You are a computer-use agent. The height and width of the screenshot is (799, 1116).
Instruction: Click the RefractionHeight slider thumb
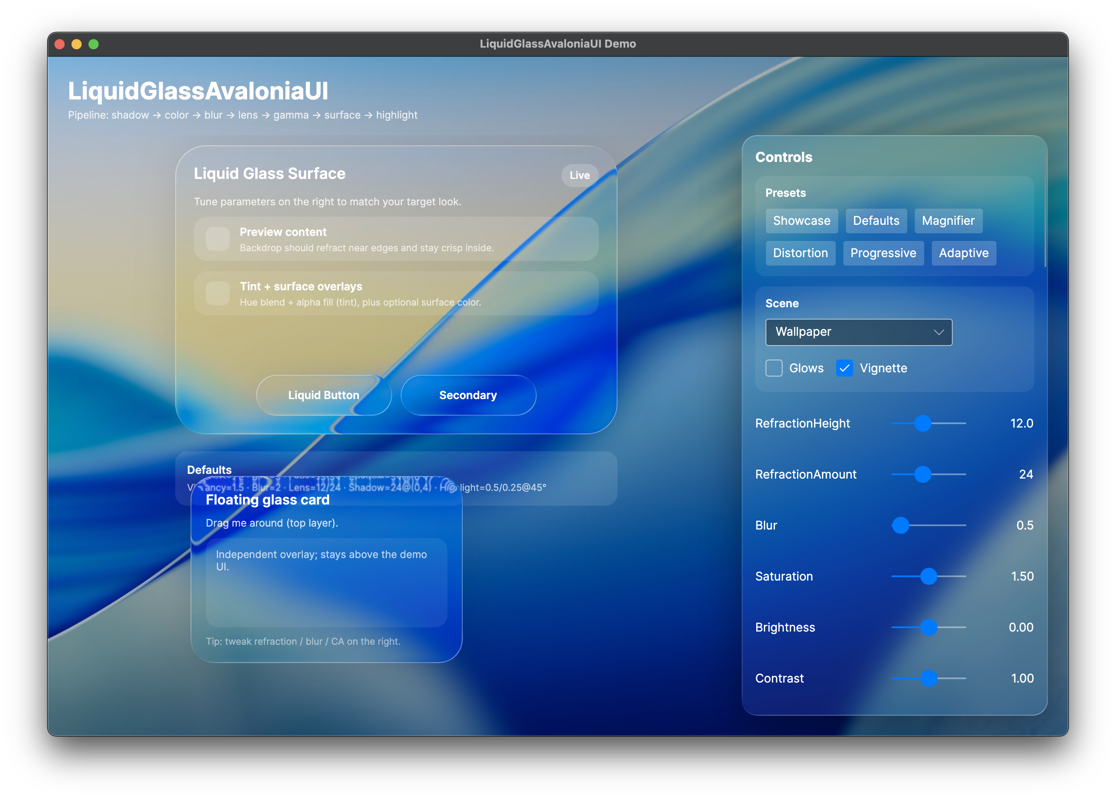click(x=922, y=423)
